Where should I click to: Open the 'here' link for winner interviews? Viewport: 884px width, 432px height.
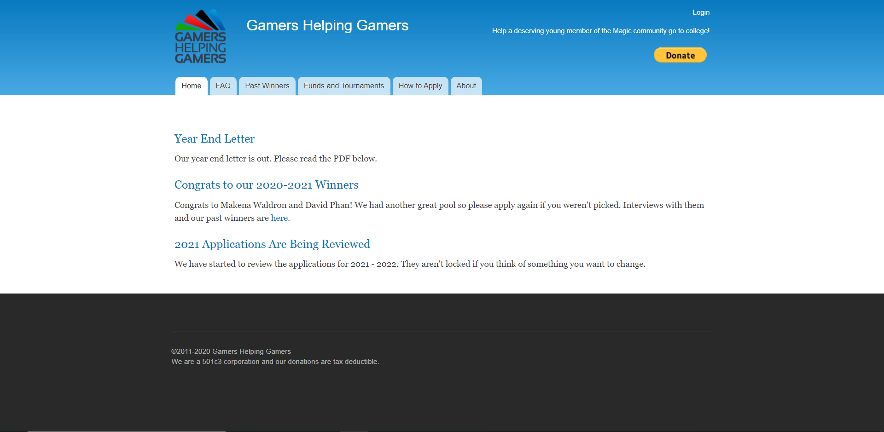(x=279, y=218)
